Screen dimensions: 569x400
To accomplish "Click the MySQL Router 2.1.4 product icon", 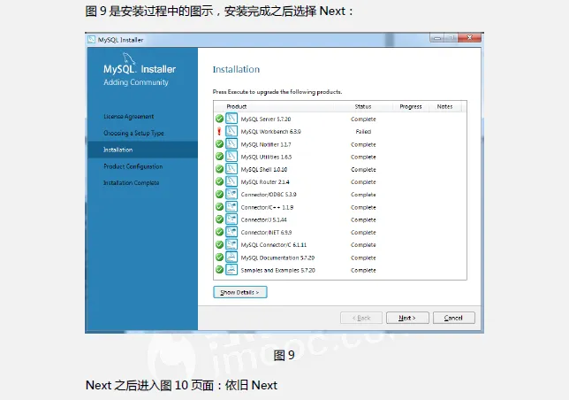I will pyautogui.click(x=231, y=181).
